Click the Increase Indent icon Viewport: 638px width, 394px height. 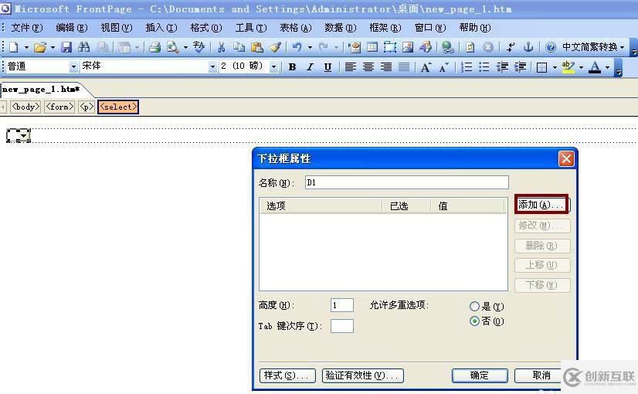(520, 67)
